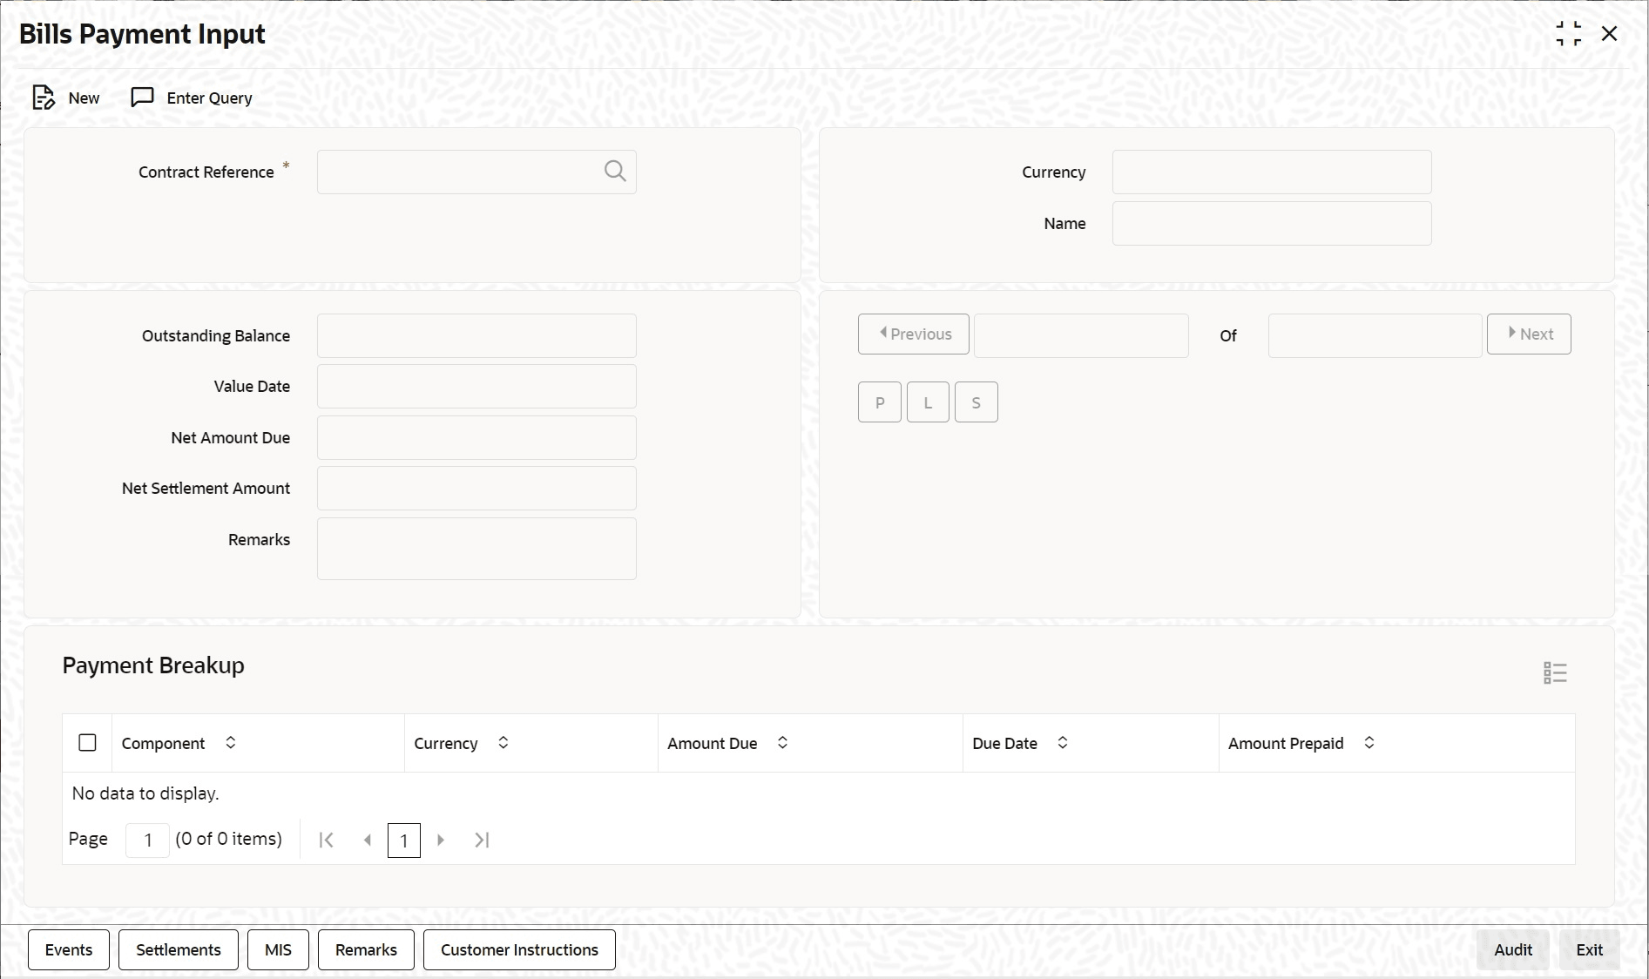1649x979 pixels.
Task: Go to the next table page arrow
Action: coord(441,840)
